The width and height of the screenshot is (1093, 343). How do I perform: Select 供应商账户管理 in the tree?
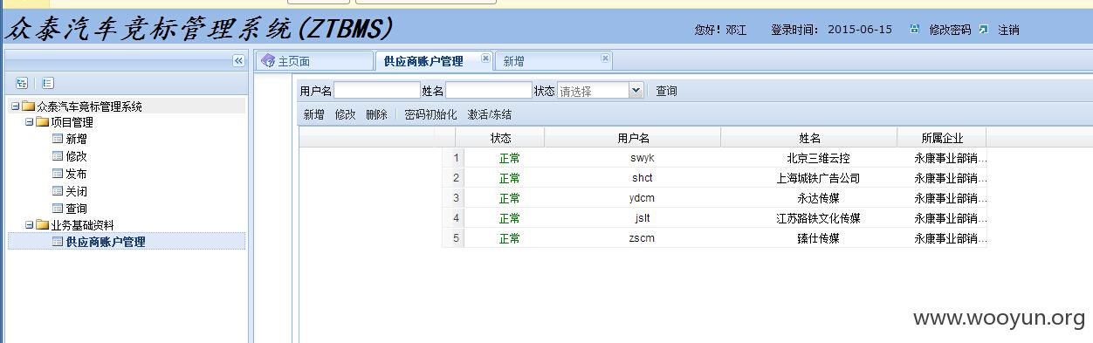click(106, 242)
